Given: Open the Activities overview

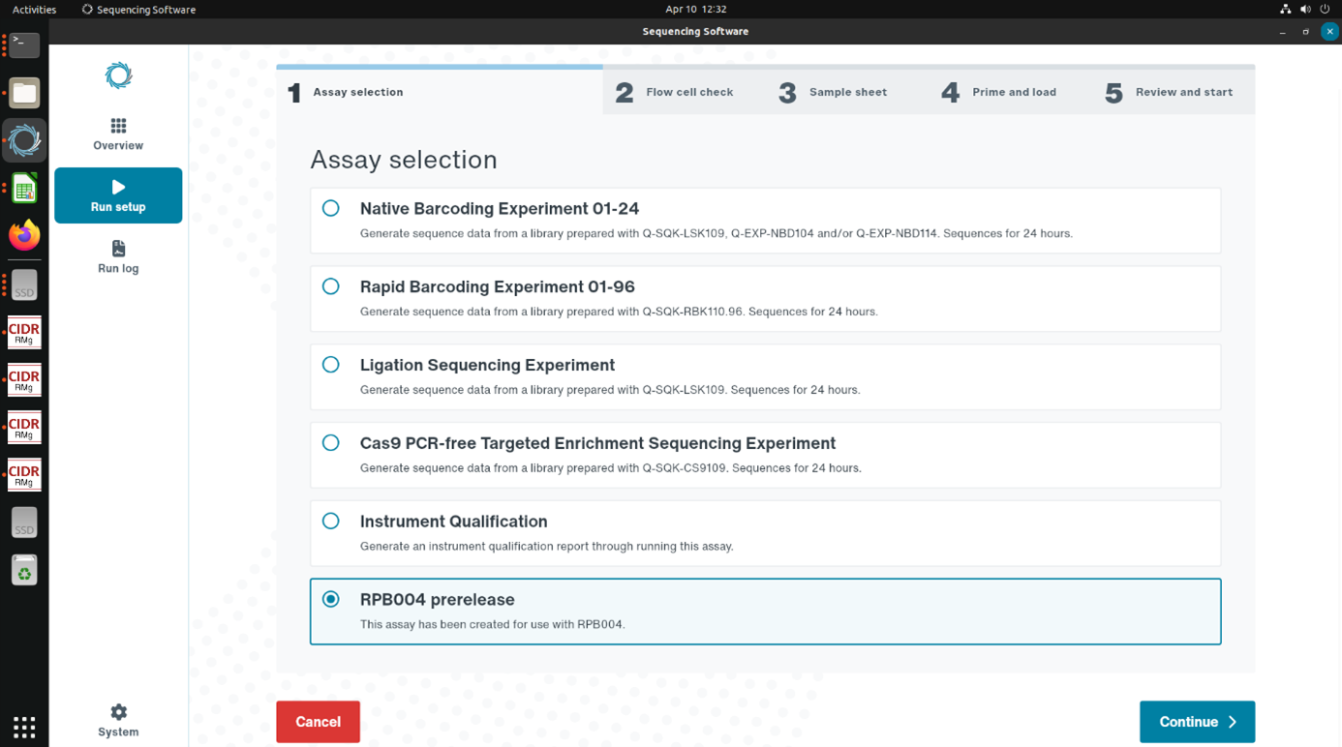Looking at the screenshot, I should click(x=34, y=10).
